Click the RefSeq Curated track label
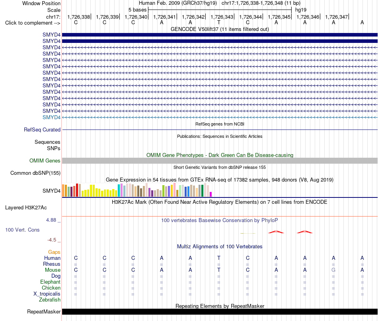Screen dimensions: 378x321 [42, 130]
